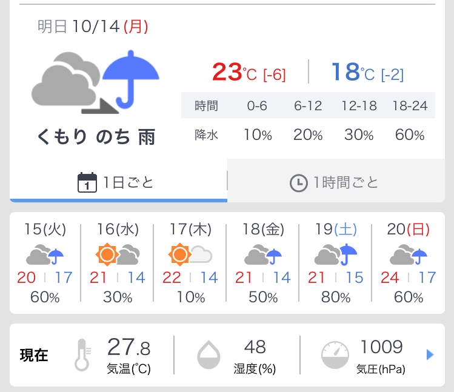Click the sun icon for 17(木)

pos(180,255)
